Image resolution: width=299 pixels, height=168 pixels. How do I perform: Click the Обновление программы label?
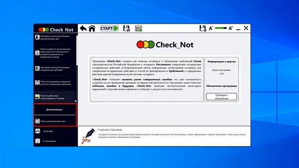point(221,86)
